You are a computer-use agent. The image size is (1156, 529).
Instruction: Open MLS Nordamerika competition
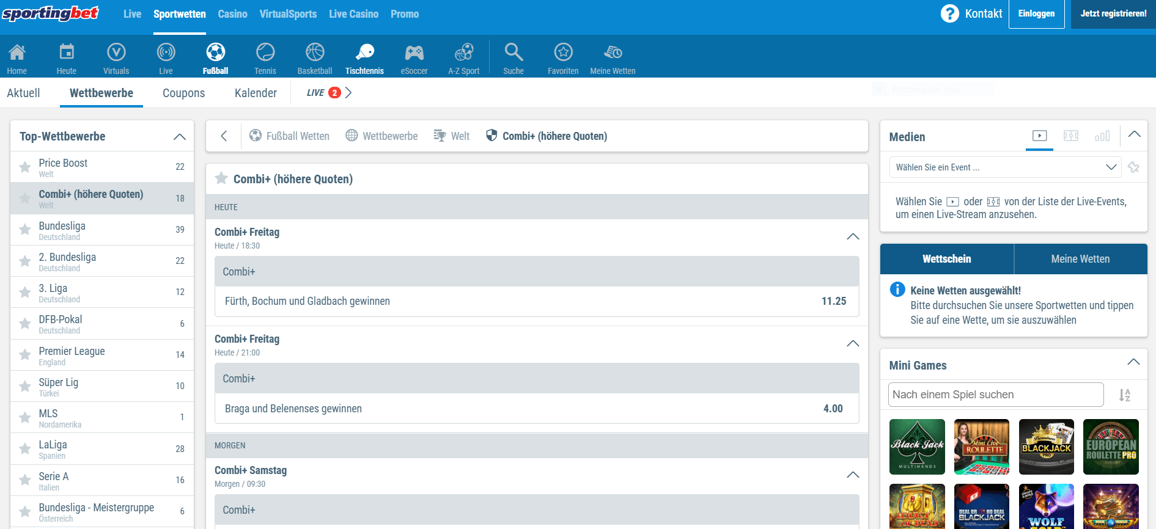[102, 417]
